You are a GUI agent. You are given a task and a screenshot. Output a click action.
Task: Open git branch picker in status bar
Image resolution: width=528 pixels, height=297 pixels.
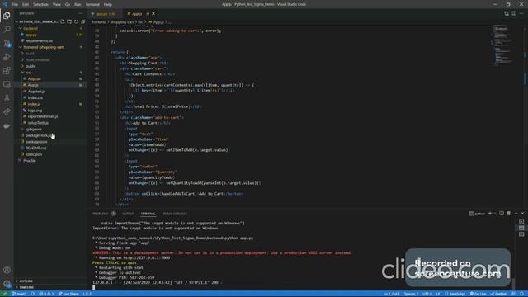point(19,294)
